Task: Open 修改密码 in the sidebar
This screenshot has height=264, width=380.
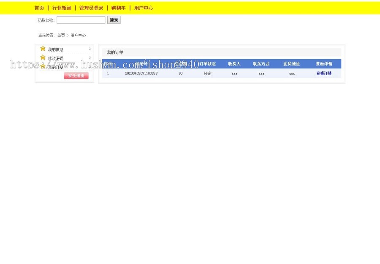Action: coord(56,58)
